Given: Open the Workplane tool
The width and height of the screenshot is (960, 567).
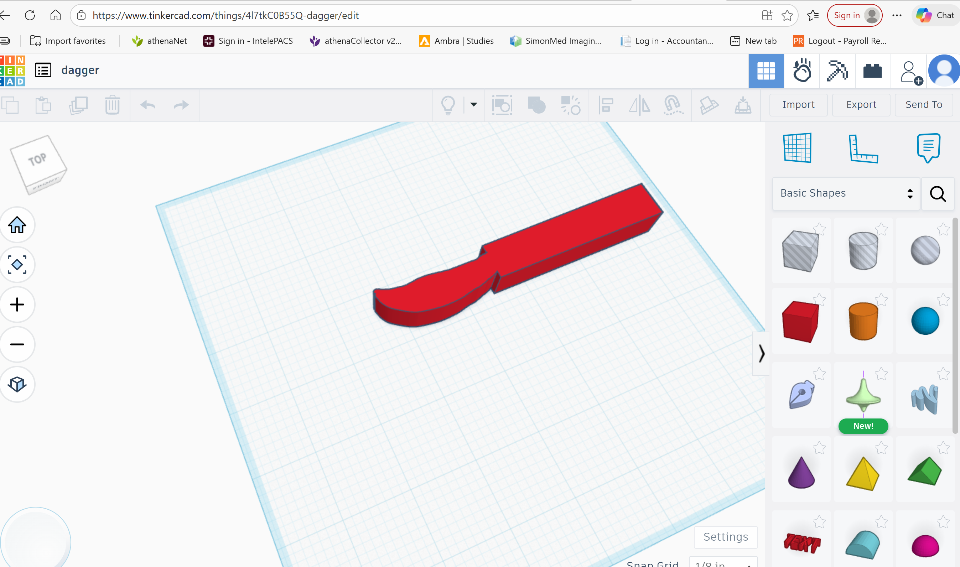Looking at the screenshot, I should tap(797, 148).
